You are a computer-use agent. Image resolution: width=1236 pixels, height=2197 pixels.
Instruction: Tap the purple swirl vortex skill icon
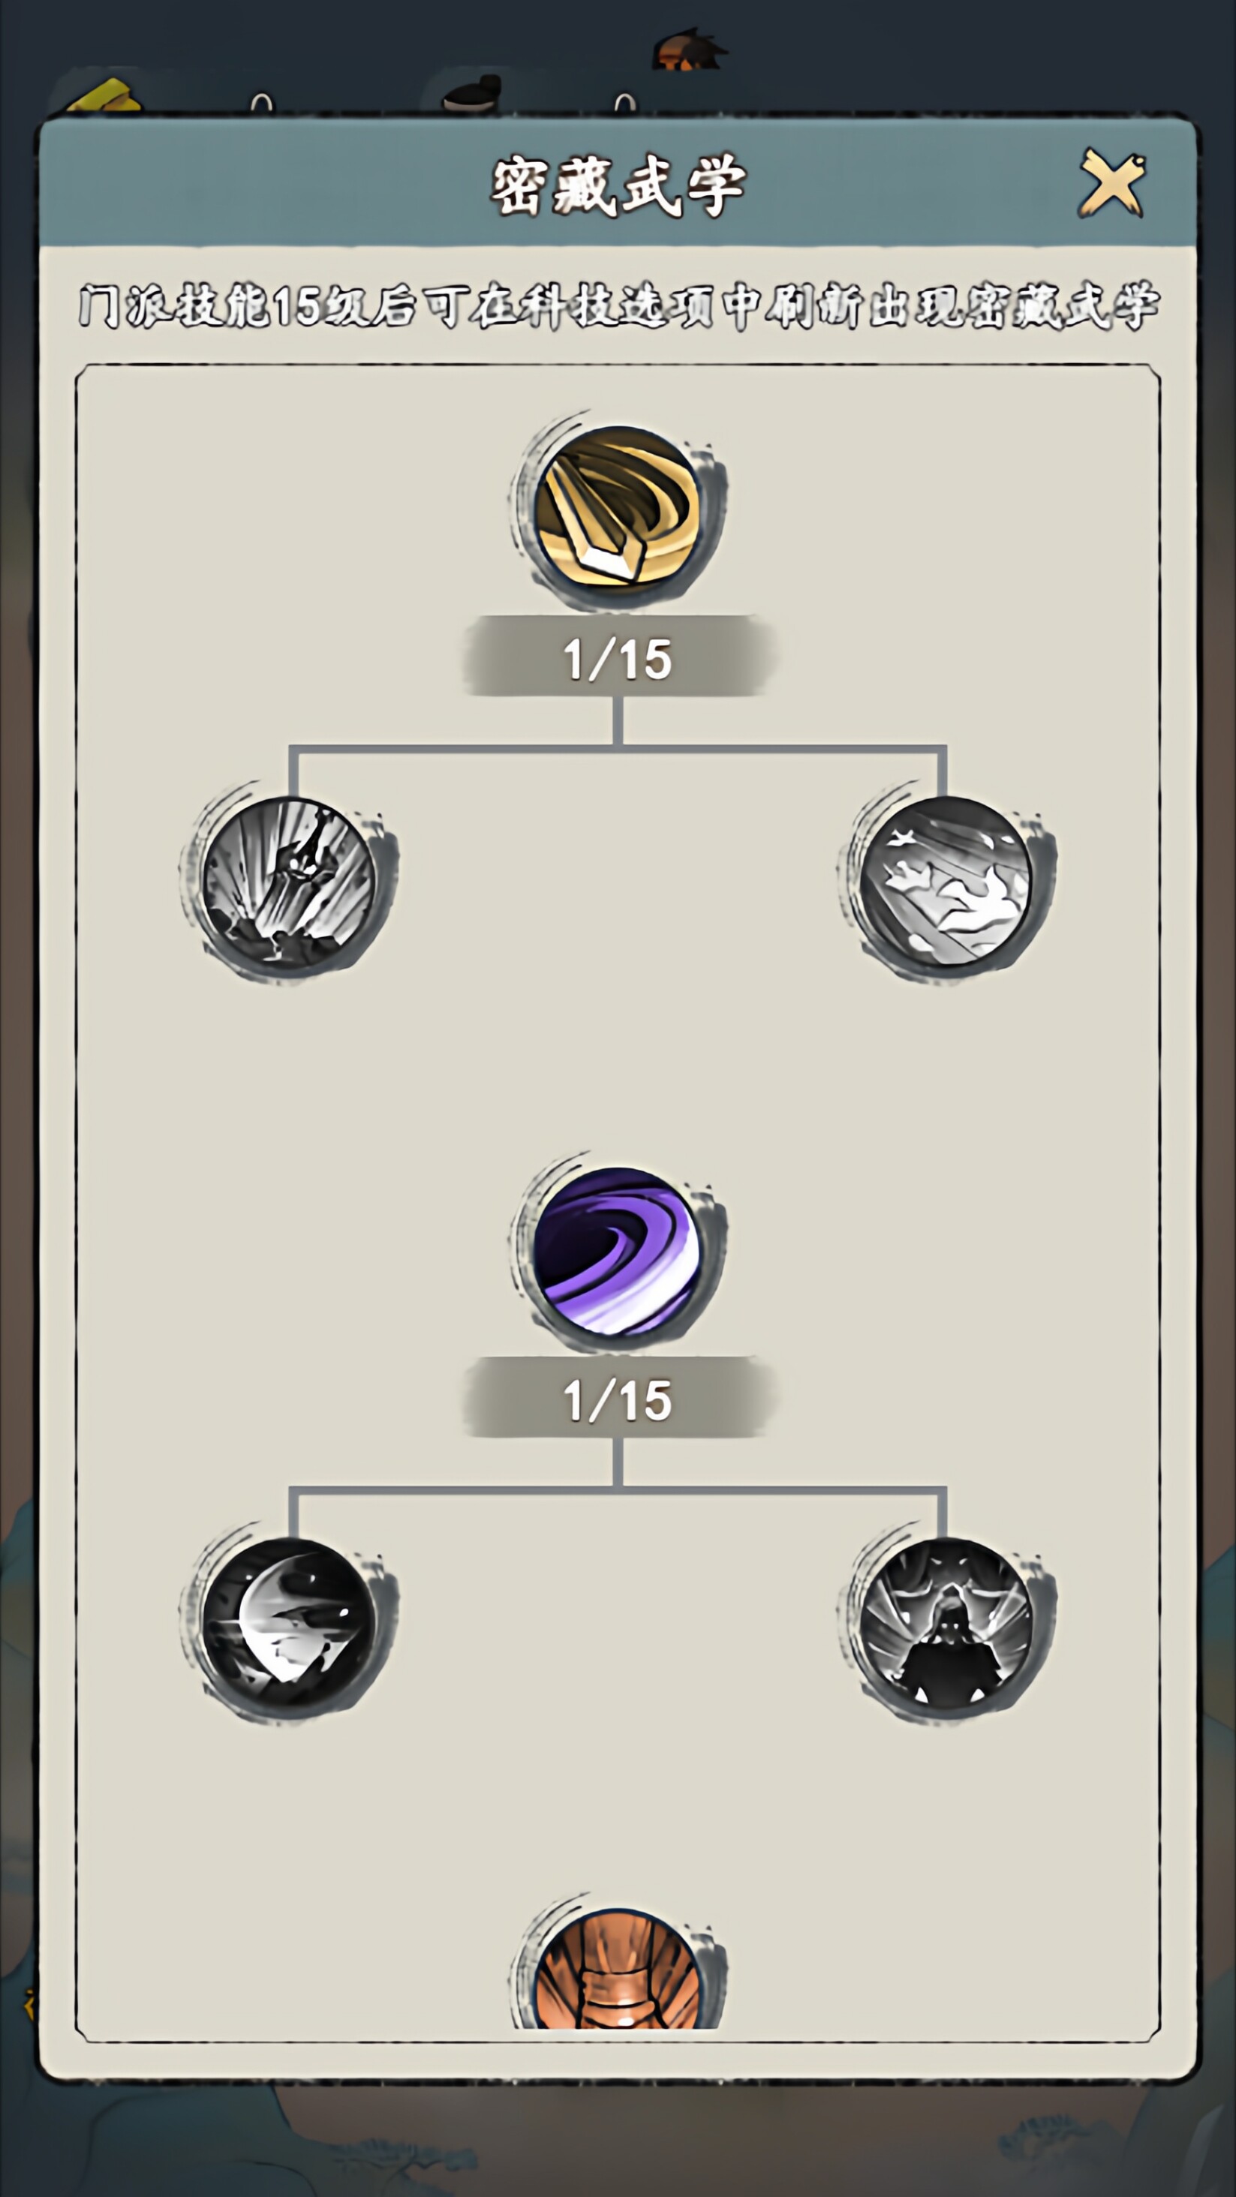point(618,1250)
